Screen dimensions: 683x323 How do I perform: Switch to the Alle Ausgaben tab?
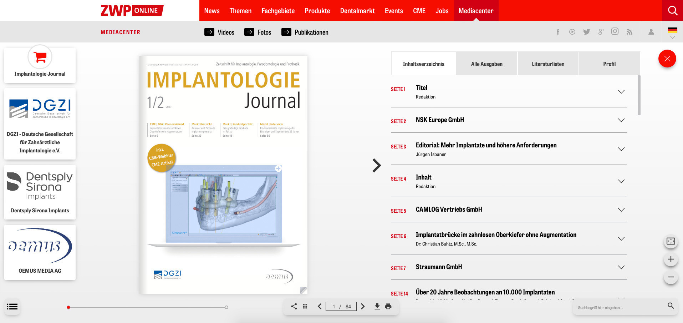486,64
